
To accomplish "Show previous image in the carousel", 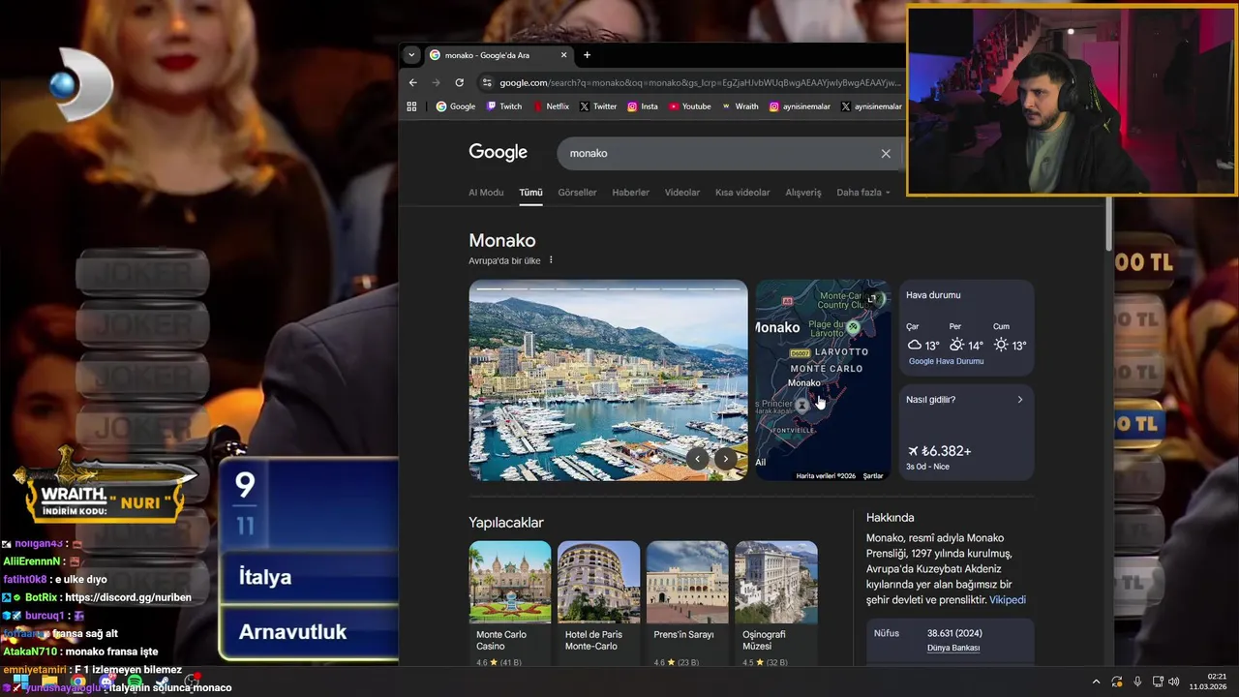I will tap(698, 460).
